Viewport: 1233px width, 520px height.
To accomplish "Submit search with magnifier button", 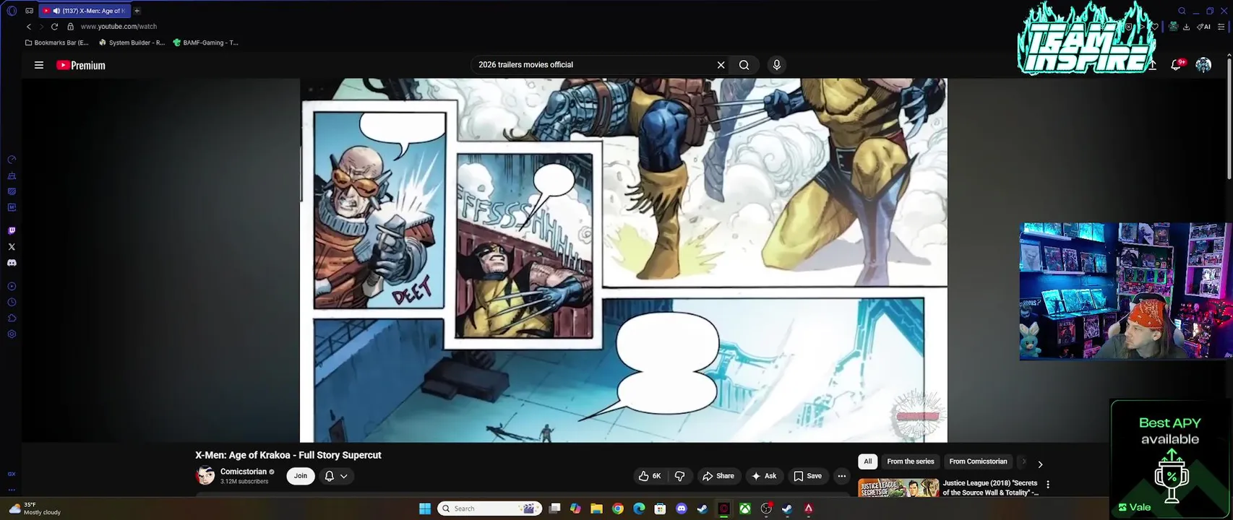I will (744, 65).
